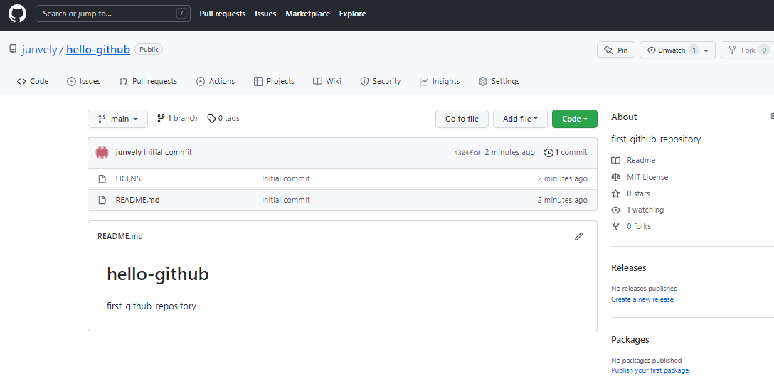Viewport: 774px width, 384px height.
Task: View 1 watching in About
Action: click(645, 210)
